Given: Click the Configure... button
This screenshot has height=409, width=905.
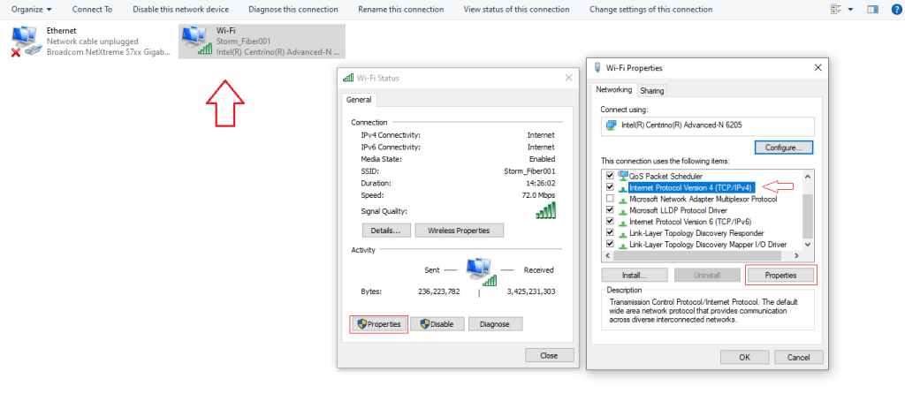Looking at the screenshot, I should coord(784,148).
